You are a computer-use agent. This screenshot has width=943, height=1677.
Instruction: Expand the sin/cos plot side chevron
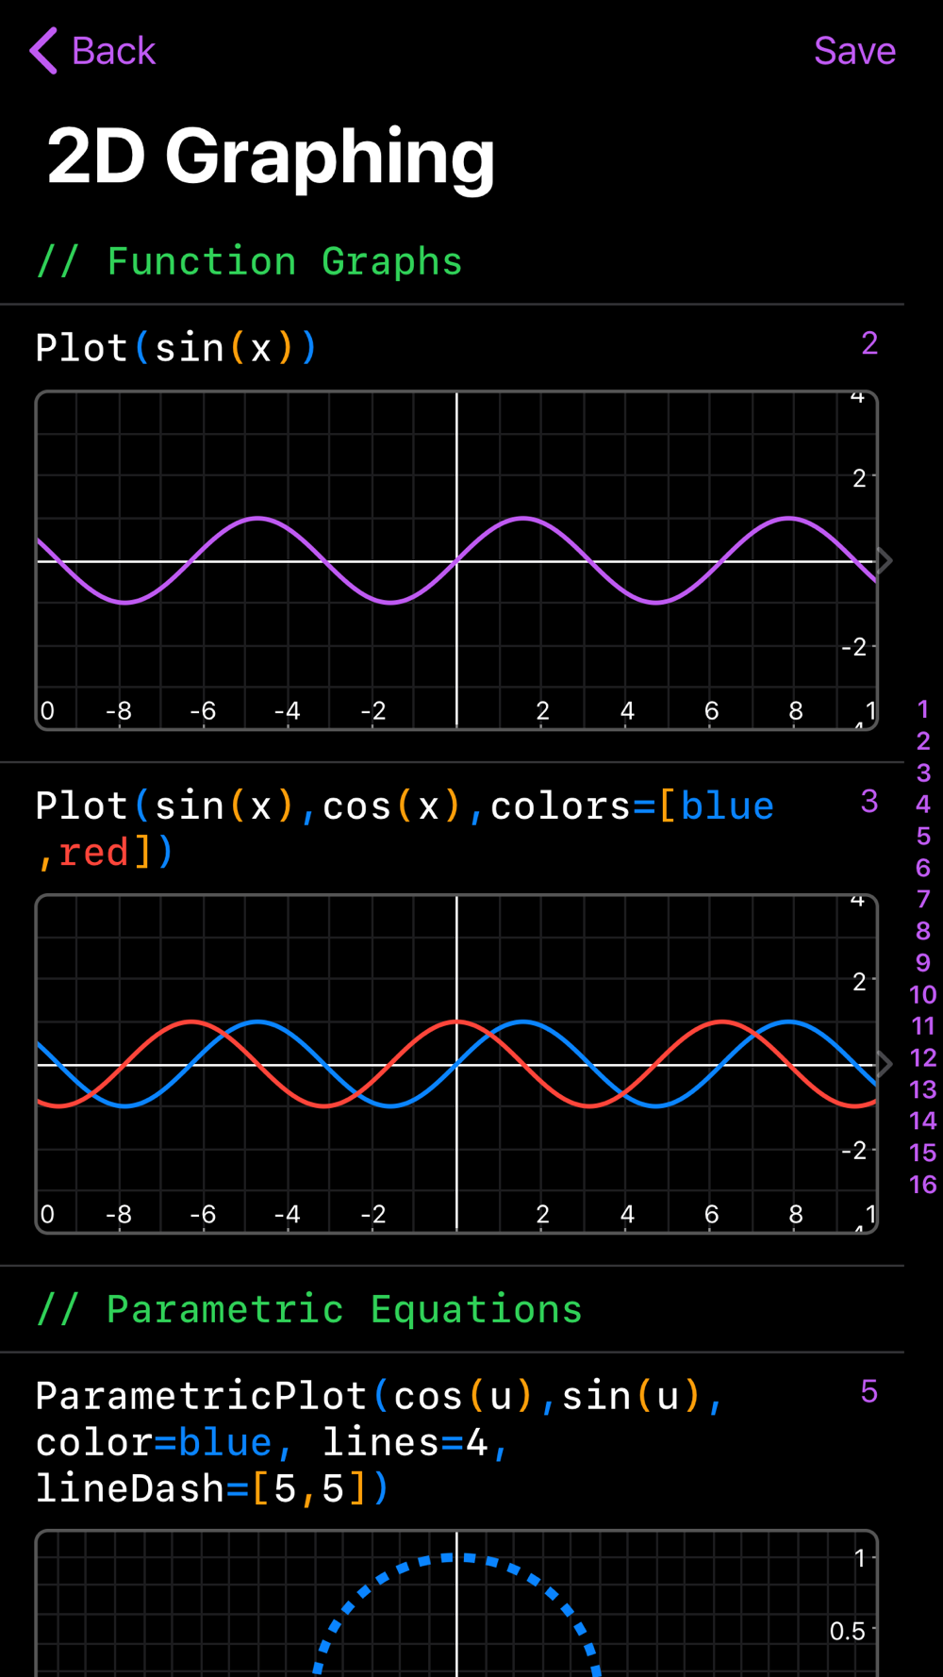[885, 1064]
